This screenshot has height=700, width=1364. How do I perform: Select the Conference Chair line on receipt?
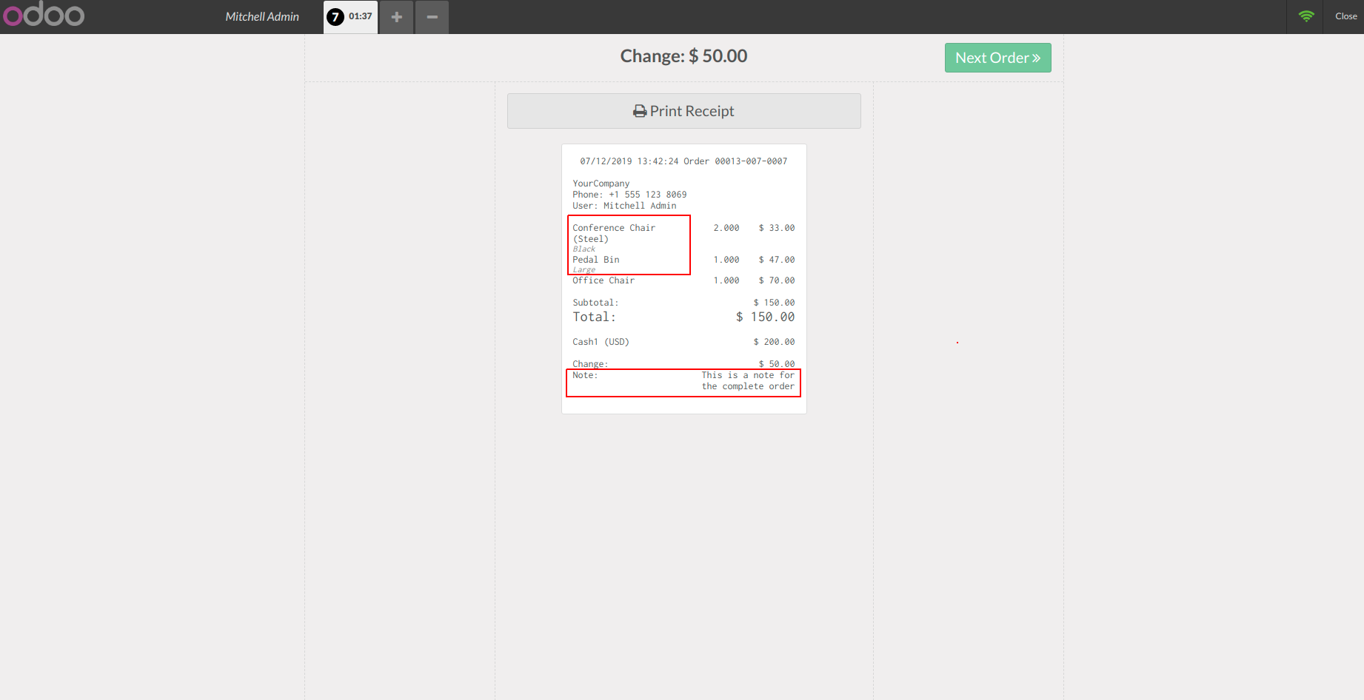[613, 228]
